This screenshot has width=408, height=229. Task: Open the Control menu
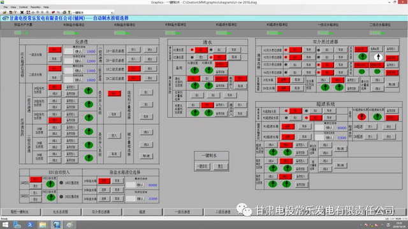pos(23,7)
